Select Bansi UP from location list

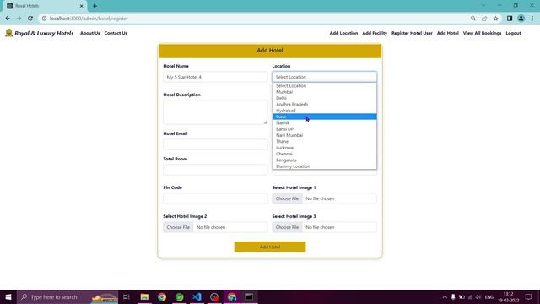(x=324, y=129)
